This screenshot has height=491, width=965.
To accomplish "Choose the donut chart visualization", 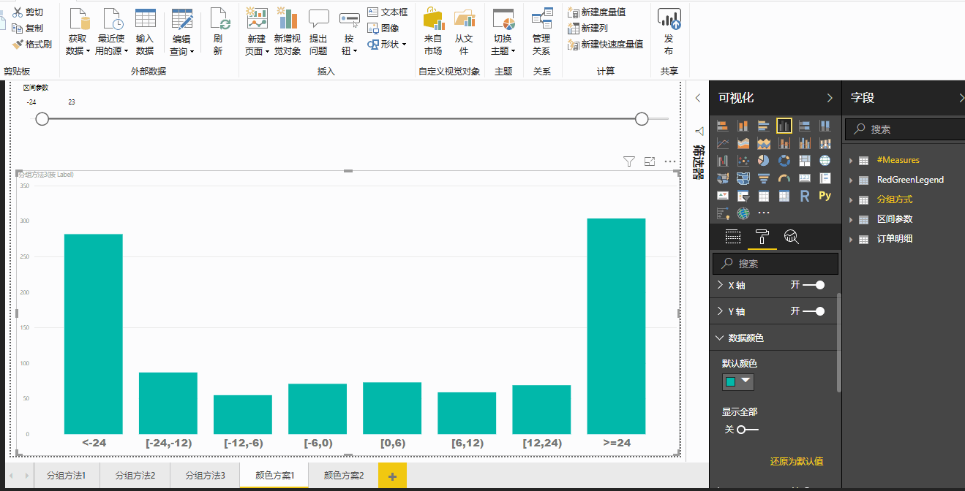I will [784, 160].
